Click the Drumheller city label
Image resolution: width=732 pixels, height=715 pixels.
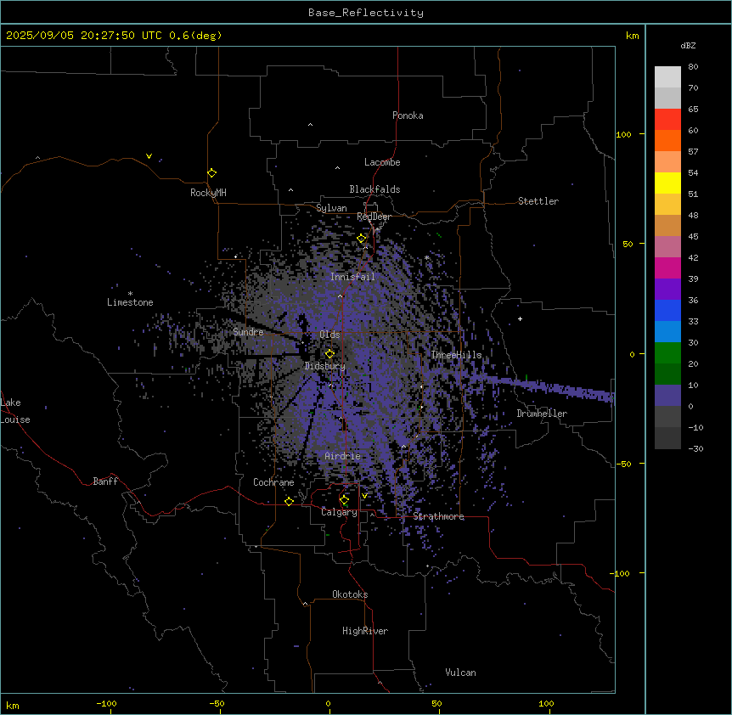pyautogui.click(x=542, y=414)
